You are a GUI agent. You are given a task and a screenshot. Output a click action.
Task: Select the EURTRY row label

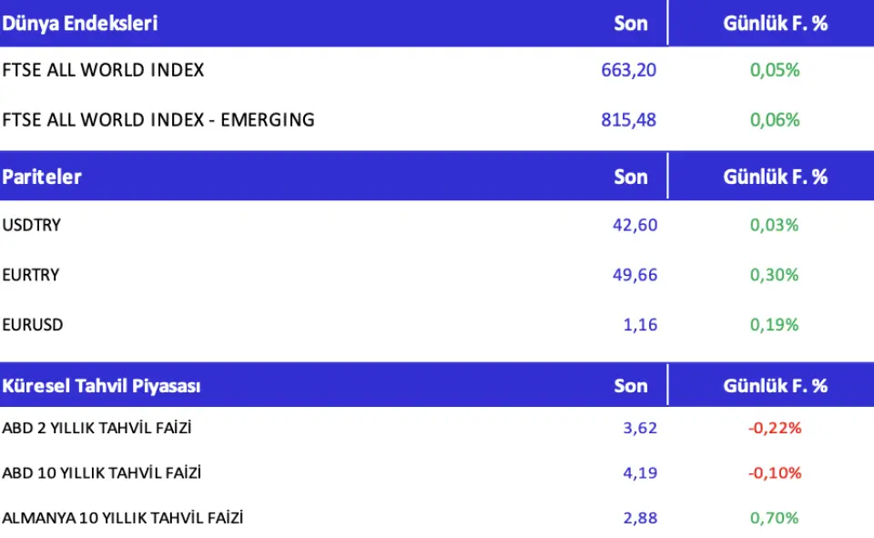click(x=32, y=275)
